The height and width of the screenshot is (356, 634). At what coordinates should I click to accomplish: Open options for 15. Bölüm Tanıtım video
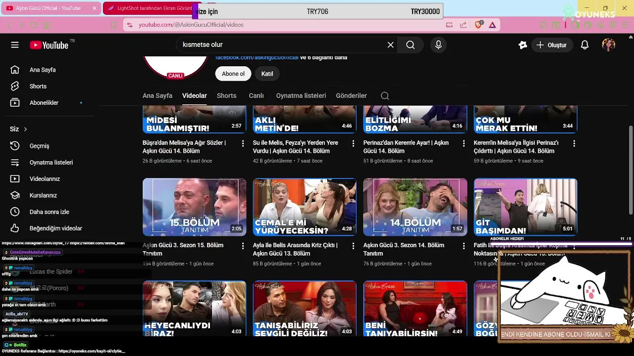click(243, 246)
